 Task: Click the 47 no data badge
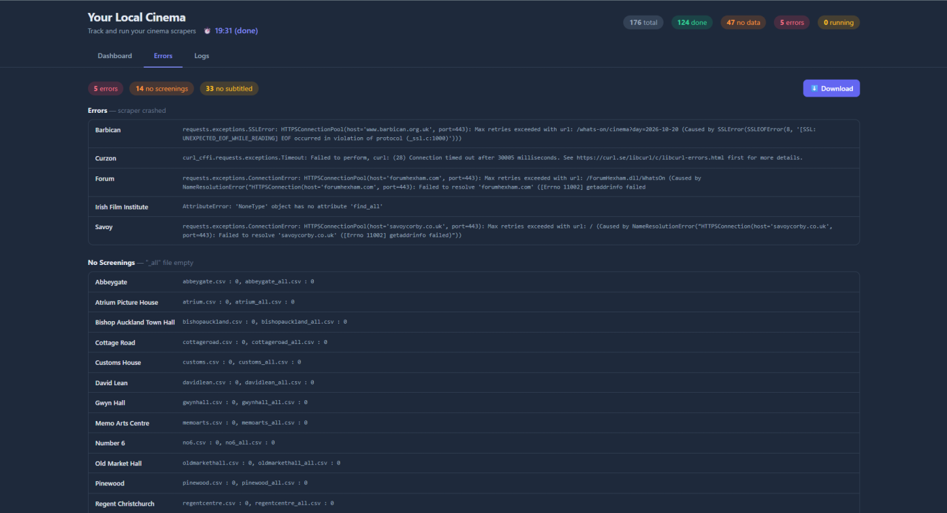tap(743, 22)
